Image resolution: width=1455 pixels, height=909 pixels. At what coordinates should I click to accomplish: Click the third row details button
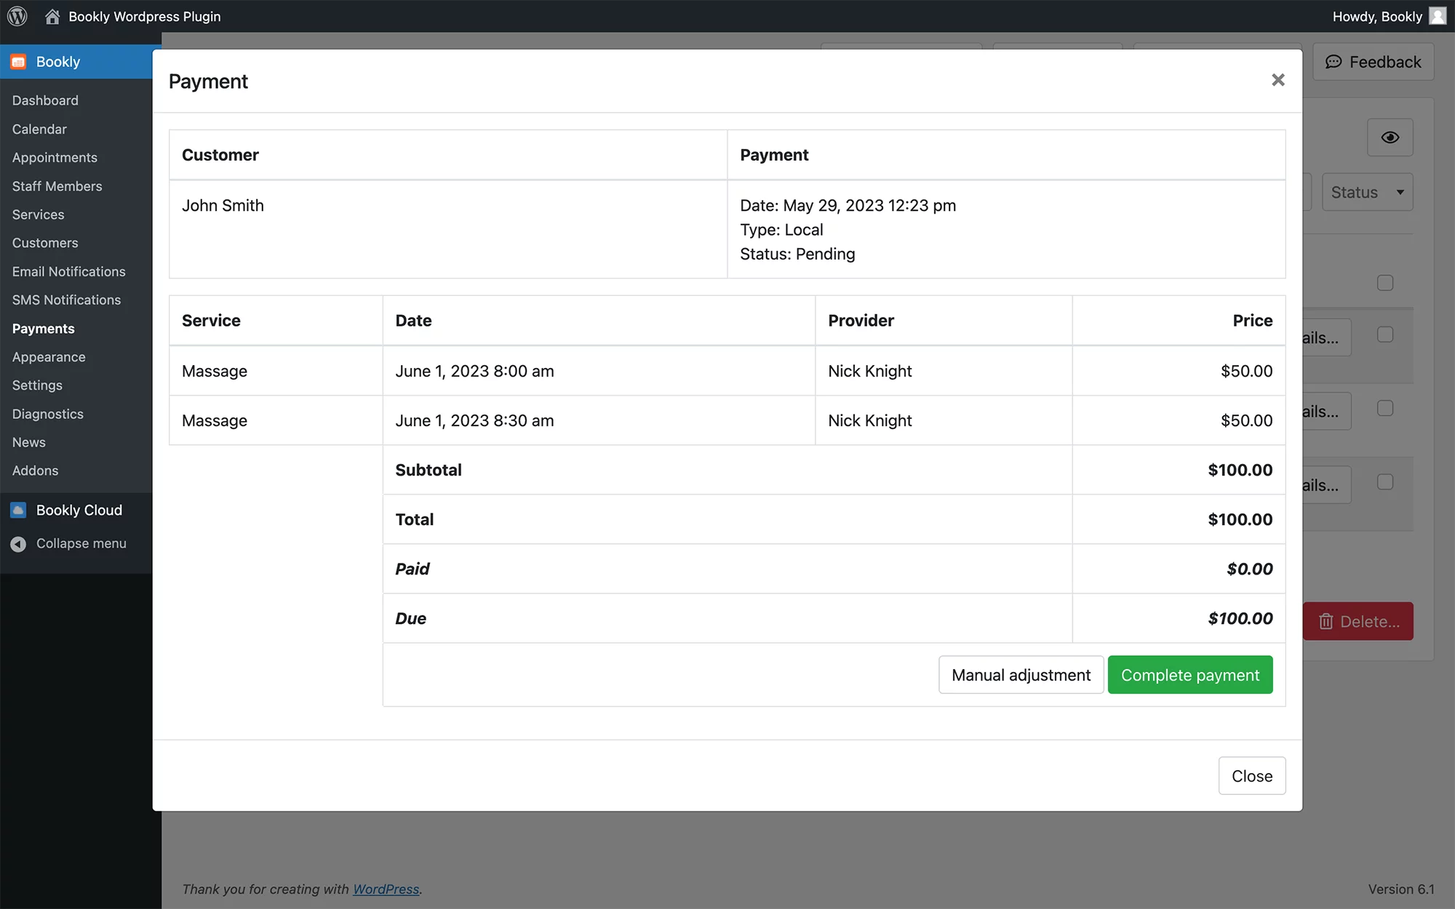(x=1327, y=485)
